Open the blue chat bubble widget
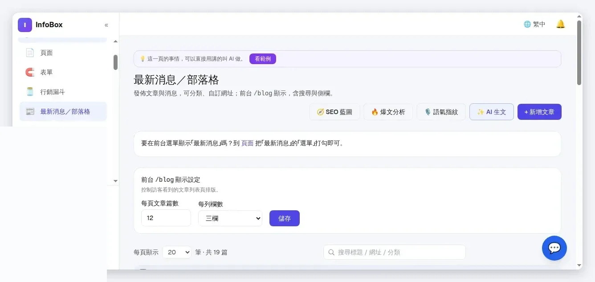Screen dimensions: 595x282 [x=554, y=248]
